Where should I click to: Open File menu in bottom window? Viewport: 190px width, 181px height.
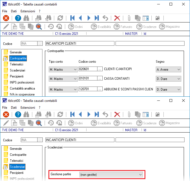tap(5, 108)
